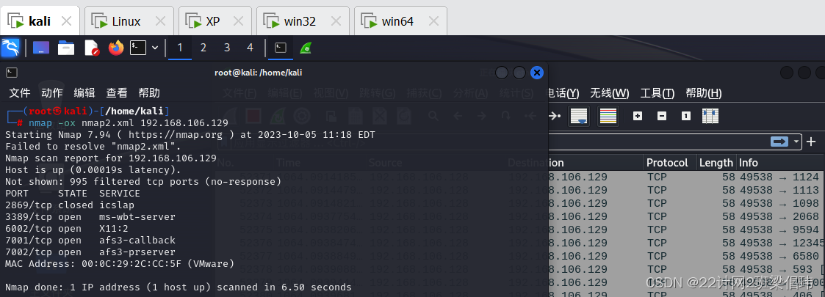Sort packets by Info column

tap(780, 162)
